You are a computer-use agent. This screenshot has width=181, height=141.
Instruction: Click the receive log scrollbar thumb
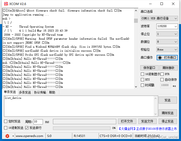click(x=136, y=21)
